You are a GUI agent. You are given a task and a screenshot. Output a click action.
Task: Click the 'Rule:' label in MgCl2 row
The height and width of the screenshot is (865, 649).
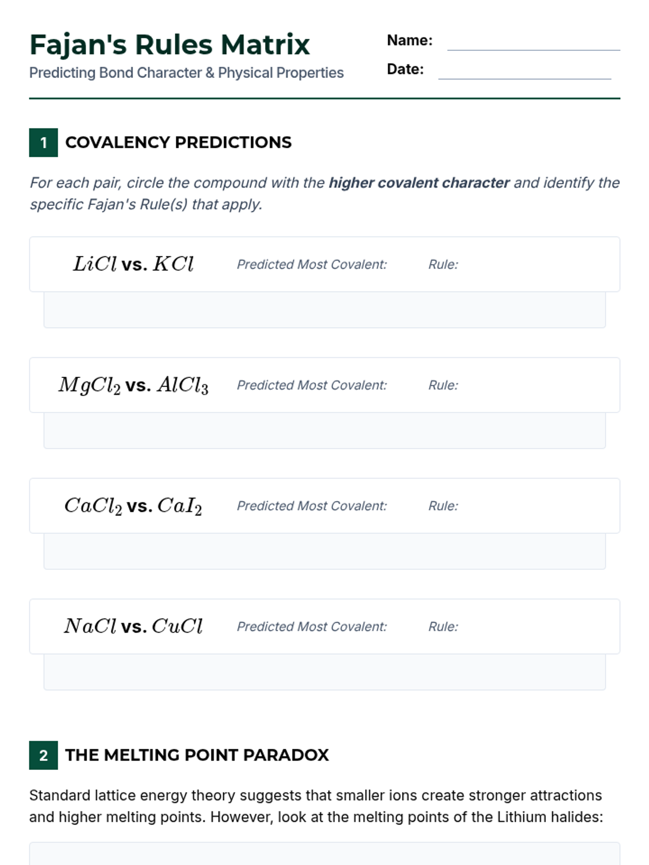pyautogui.click(x=443, y=385)
